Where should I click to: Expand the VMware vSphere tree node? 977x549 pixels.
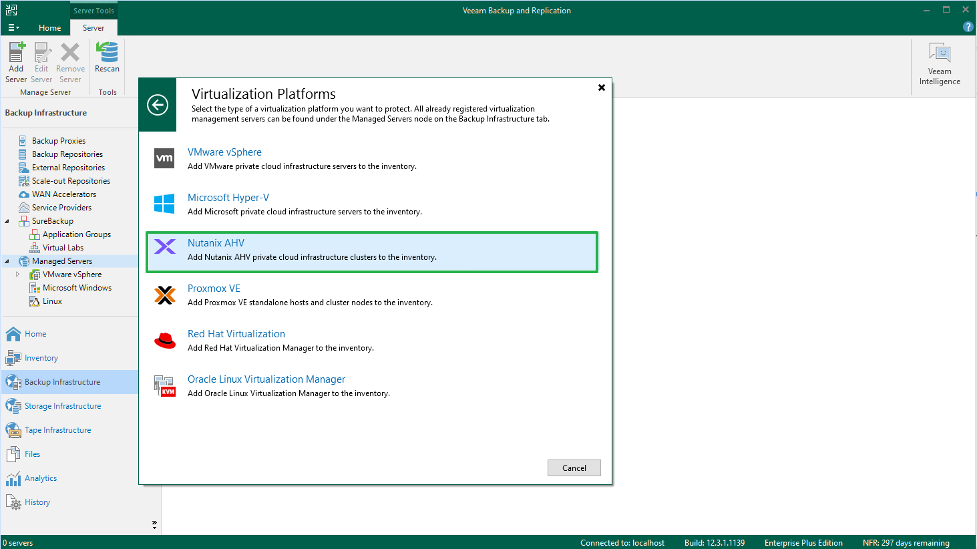coord(18,274)
